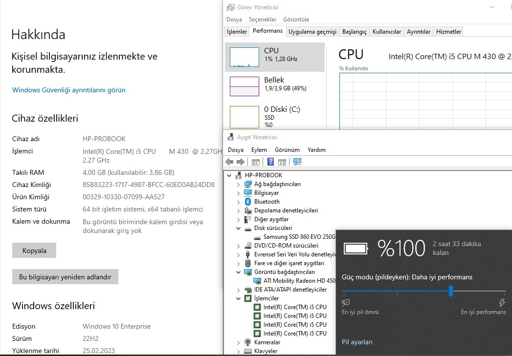This screenshot has height=356, width=512.
Task: Click the Device Manager title bar icon
Action: coord(230,137)
